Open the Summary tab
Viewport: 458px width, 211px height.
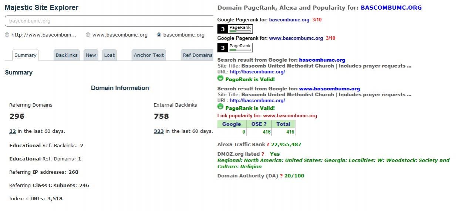(x=26, y=55)
